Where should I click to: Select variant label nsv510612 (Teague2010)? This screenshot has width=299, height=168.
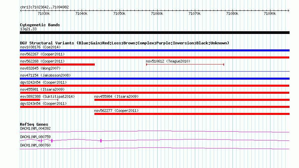click(x=168, y=61)
